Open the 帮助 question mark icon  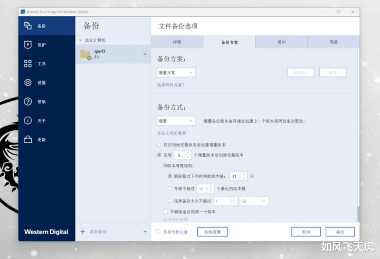pos(27,101)
